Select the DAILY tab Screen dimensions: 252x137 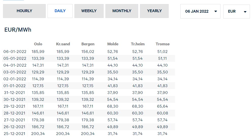(60, 11)
